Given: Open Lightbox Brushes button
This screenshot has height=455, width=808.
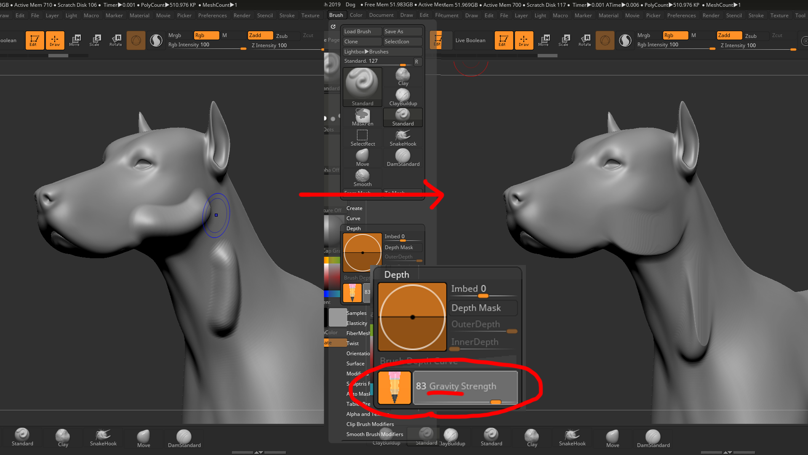Looking at the screenshot, I should click(x=382, y=52).
